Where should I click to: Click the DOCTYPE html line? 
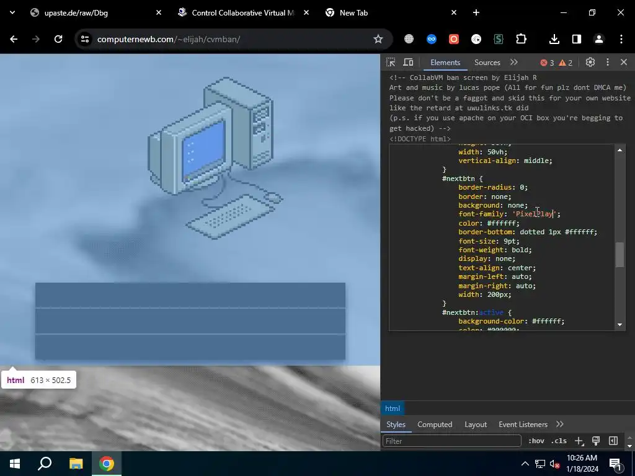pyautogui.click(x=420, y=139)
